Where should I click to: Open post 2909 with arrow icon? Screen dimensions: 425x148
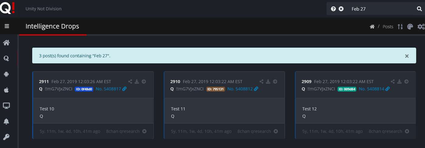click(406, 82)
